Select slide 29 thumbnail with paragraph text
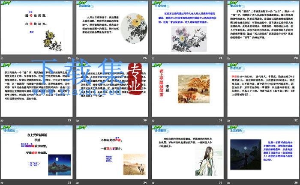This screenshot has width=300, height=185. 36,90
